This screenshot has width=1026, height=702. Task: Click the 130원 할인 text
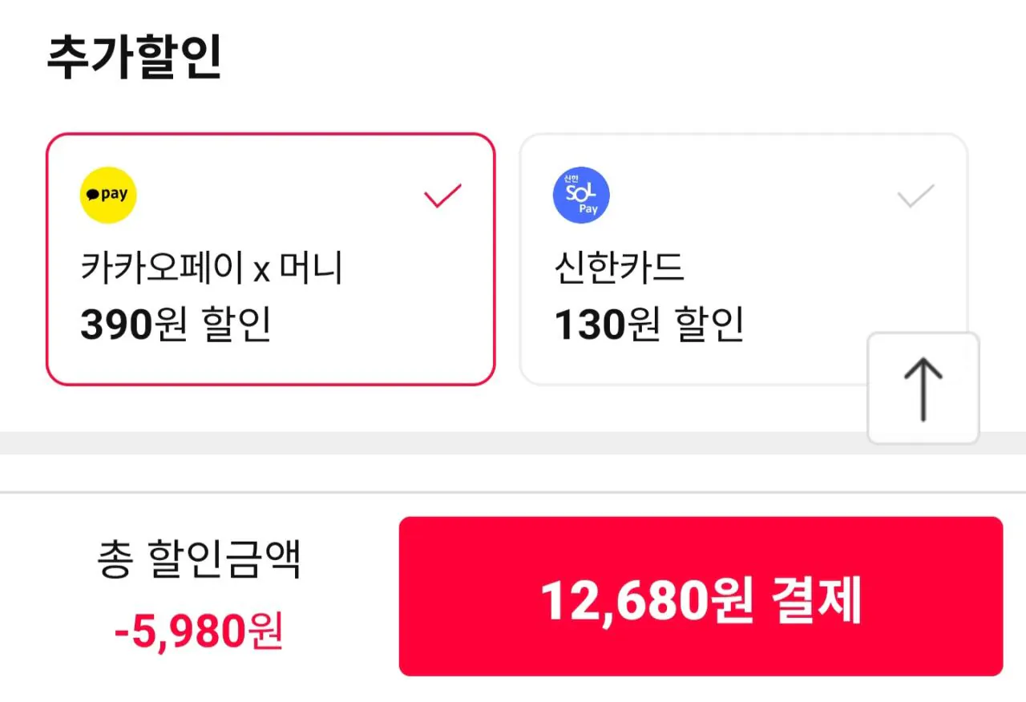coord(649,325)
